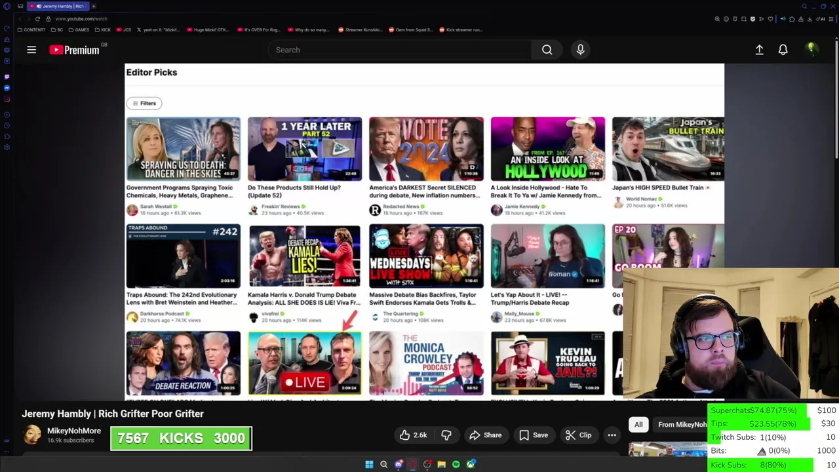Screen dimensions: 839x472
Task: Open the GAMES bookmarks folder
Action: point(79,29)
